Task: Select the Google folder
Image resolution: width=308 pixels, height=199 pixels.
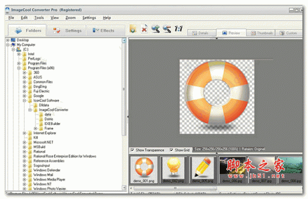Action: [38, 96]
